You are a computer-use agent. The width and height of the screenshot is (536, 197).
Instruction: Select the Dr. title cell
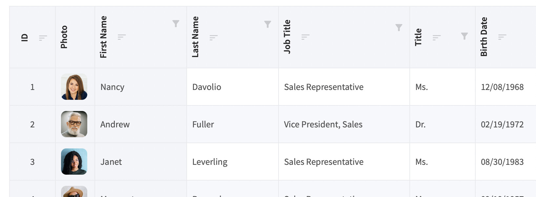[443, 124]
